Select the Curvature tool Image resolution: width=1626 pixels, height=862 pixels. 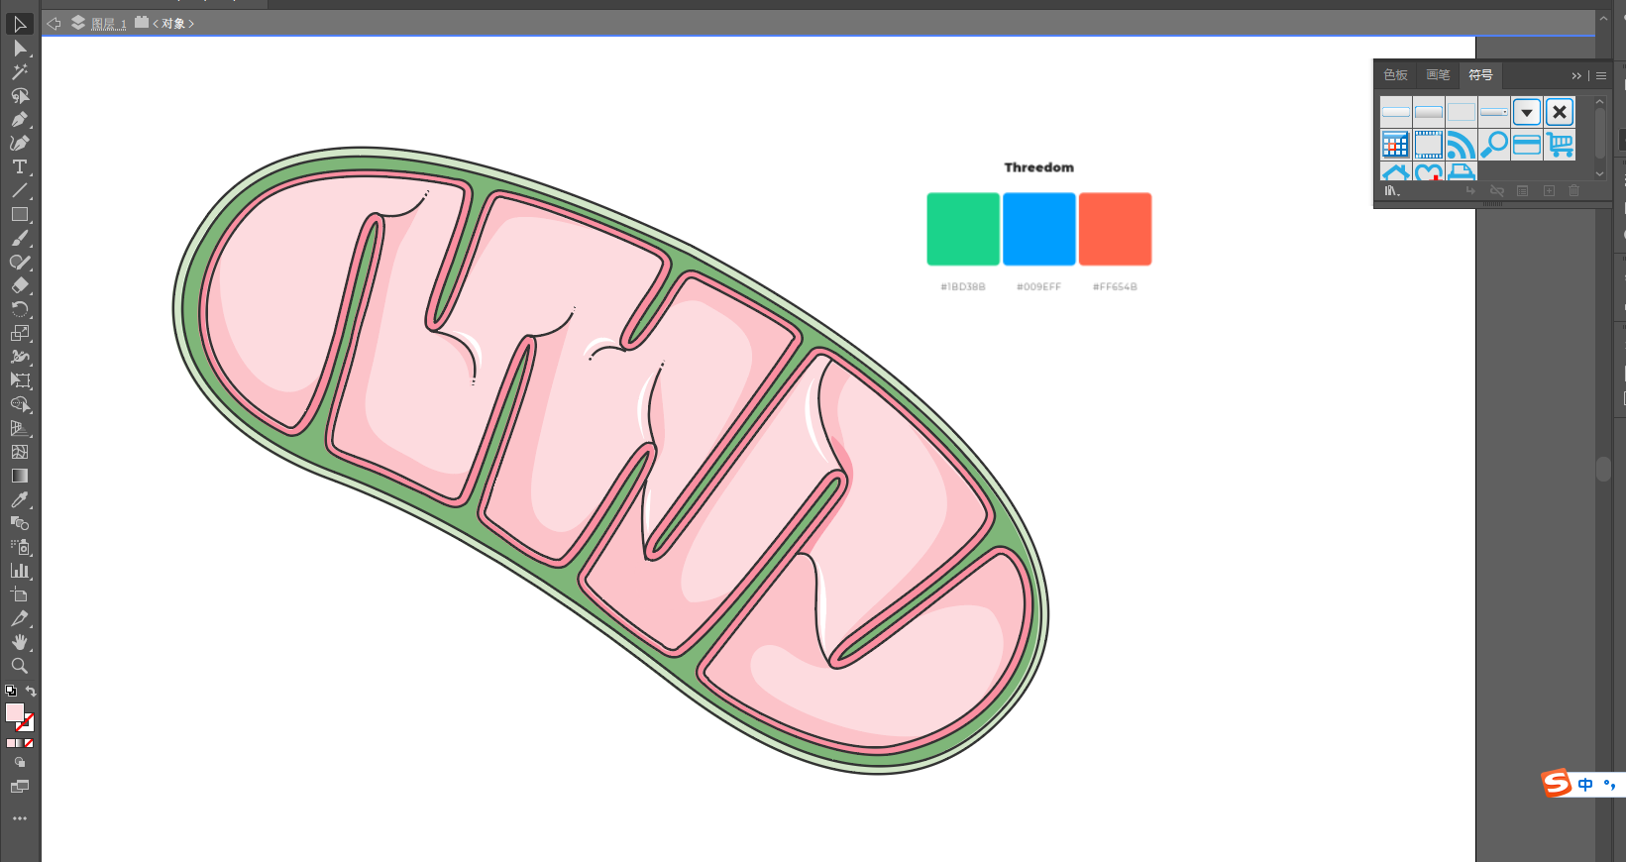20,143
